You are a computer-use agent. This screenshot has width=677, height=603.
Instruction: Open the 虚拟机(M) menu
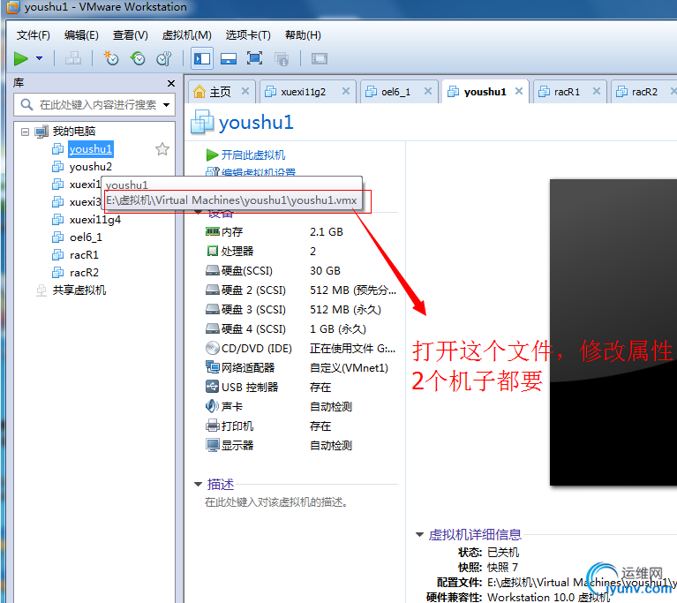(x=186, y=35)
